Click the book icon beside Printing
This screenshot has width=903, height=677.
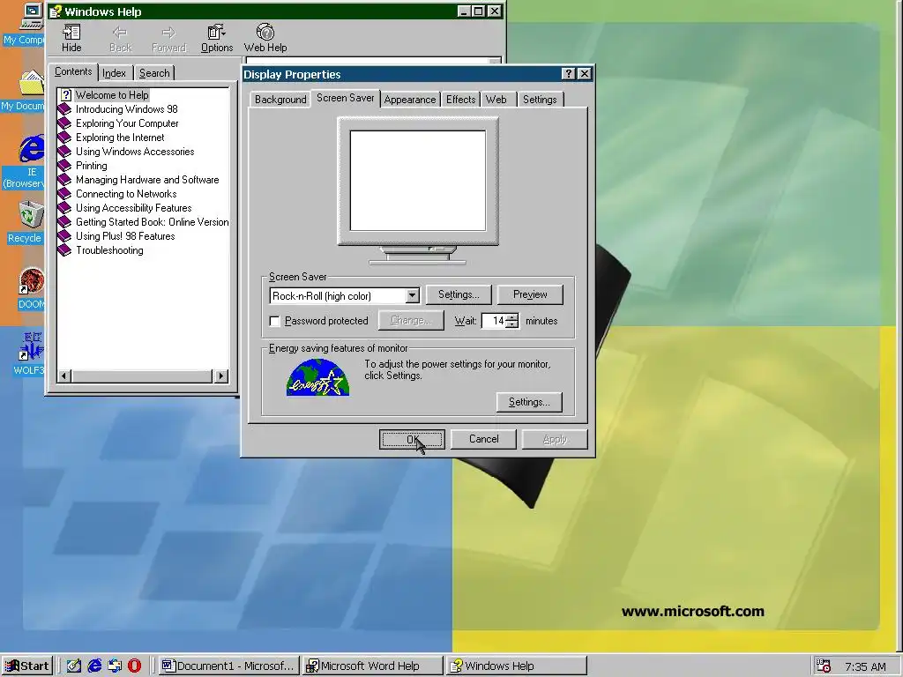pos(65,166)
